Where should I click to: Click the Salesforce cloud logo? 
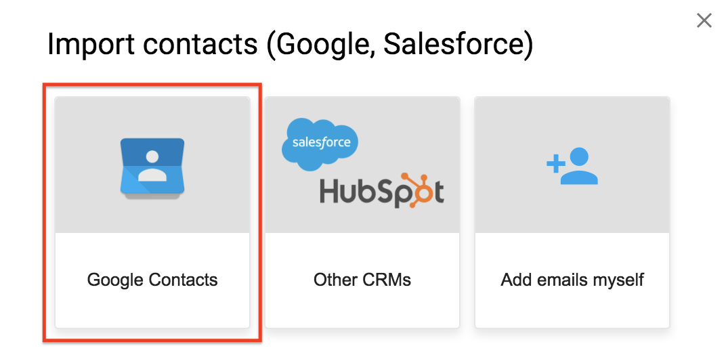pyautogui.click(x=320, y=144)
